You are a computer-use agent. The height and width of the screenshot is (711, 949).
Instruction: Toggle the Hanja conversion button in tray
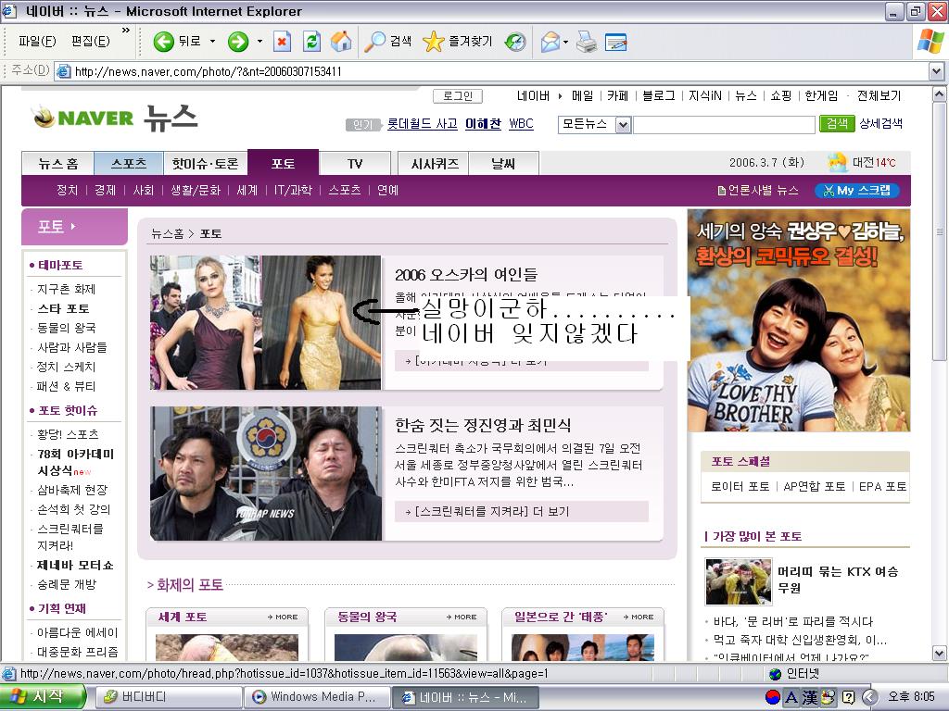809,697
